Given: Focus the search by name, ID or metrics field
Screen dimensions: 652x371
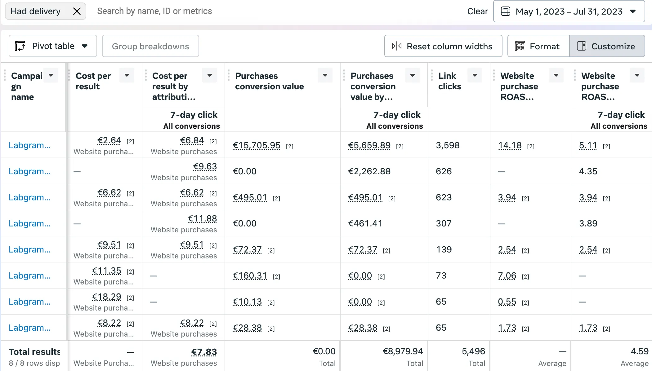Looking at the screenshot, I should click(x=154, y=11).
